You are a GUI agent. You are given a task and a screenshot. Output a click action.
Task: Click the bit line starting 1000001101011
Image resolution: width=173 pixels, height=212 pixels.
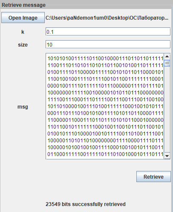105,141
